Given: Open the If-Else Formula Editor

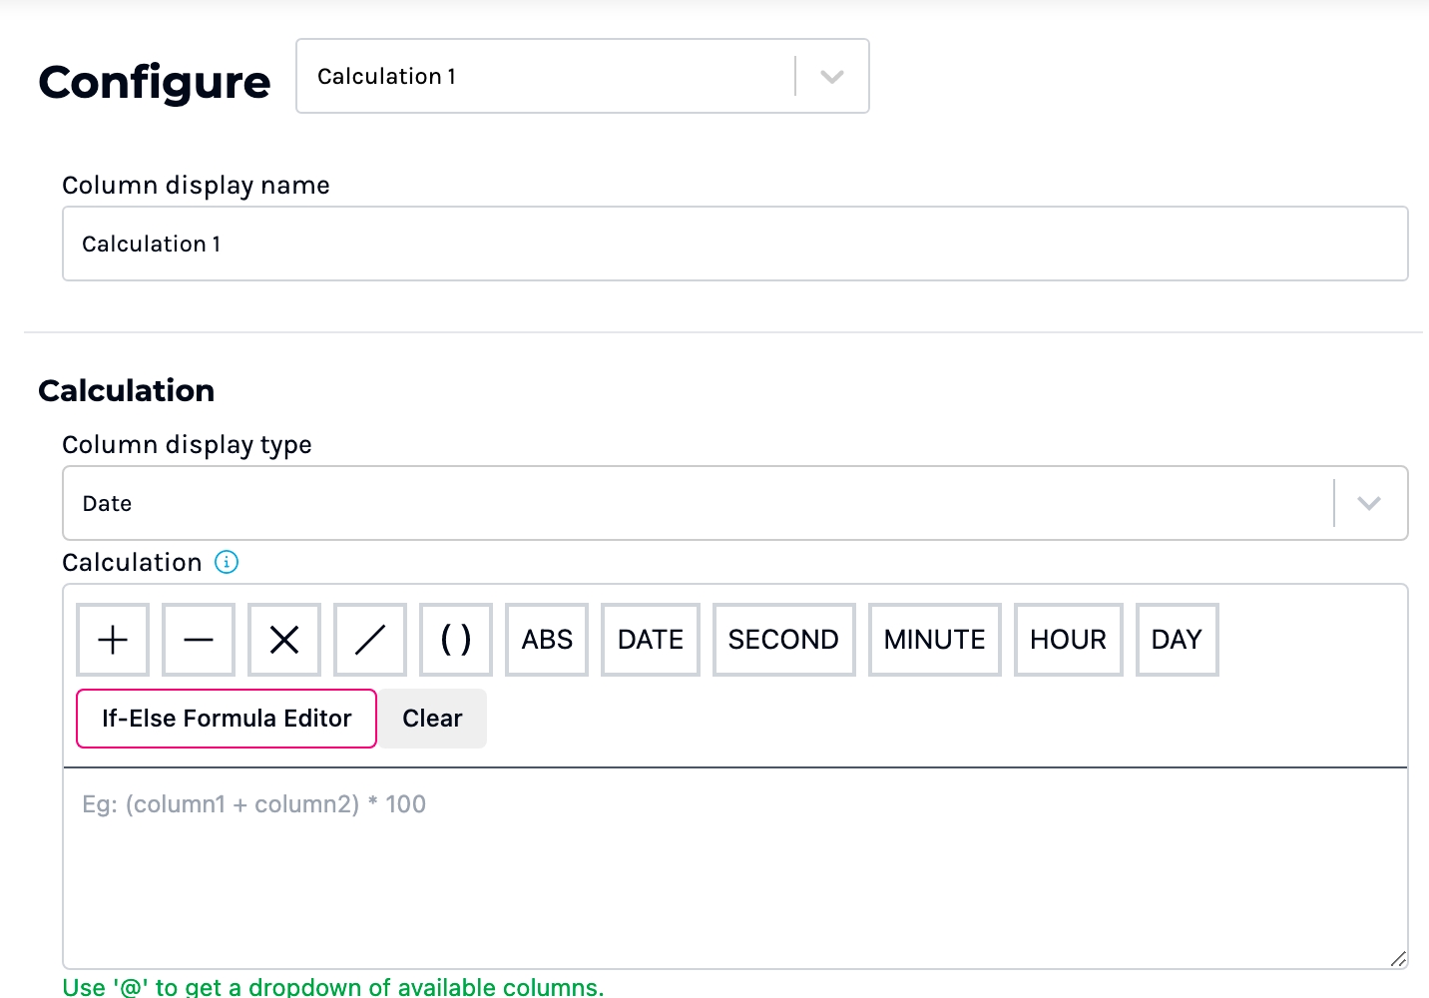Looking at the screenshot, I should tap(227, 719).
